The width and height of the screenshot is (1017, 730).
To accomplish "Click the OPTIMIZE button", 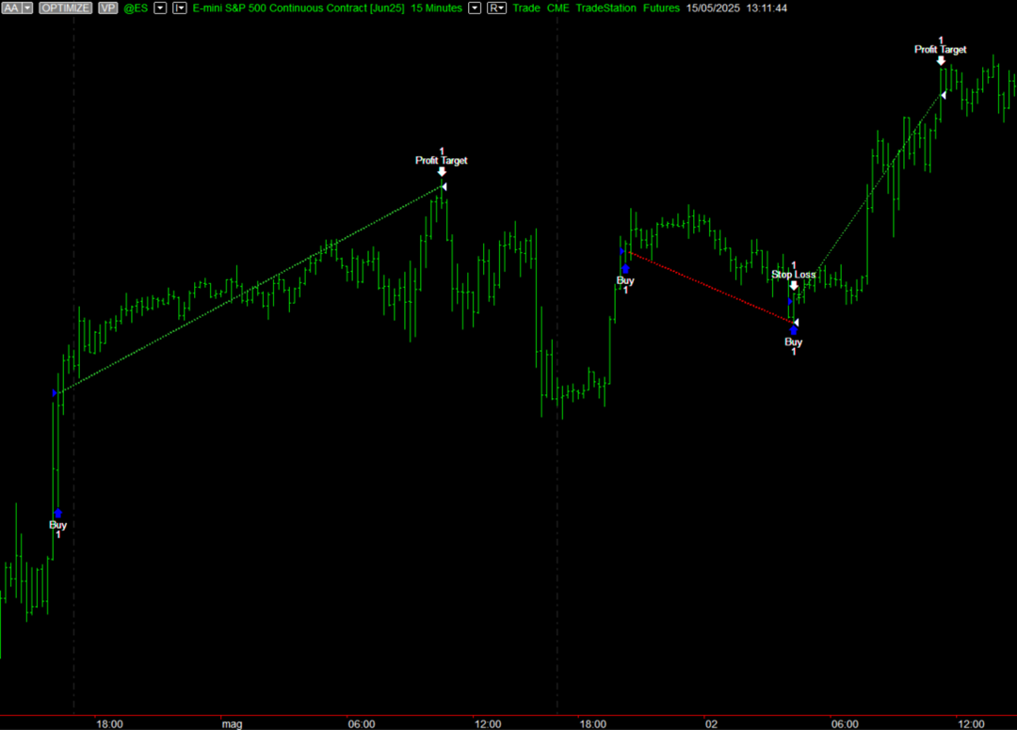I will [66, 8].
